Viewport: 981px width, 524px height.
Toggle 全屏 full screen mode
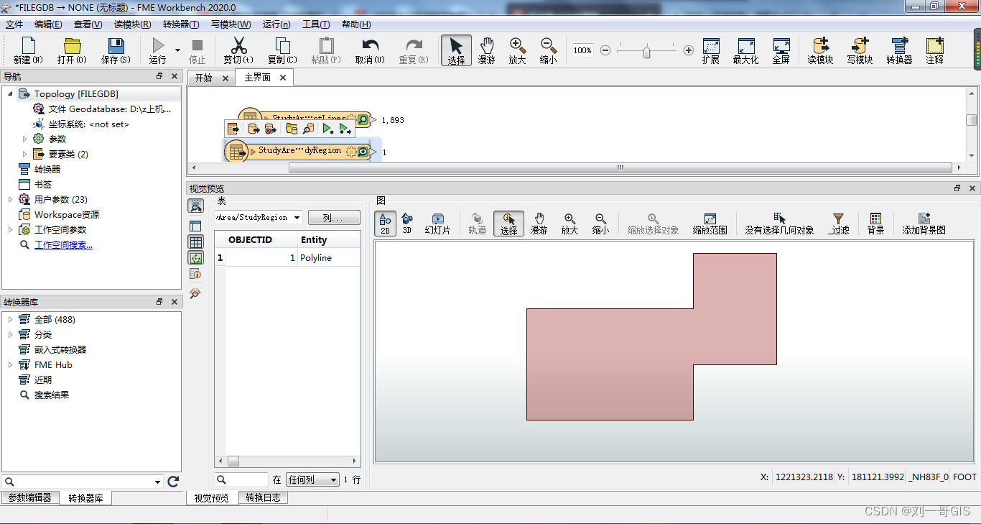(781, 51)
